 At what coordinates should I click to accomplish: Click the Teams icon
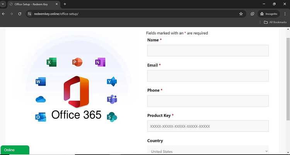tap(112, 99)
